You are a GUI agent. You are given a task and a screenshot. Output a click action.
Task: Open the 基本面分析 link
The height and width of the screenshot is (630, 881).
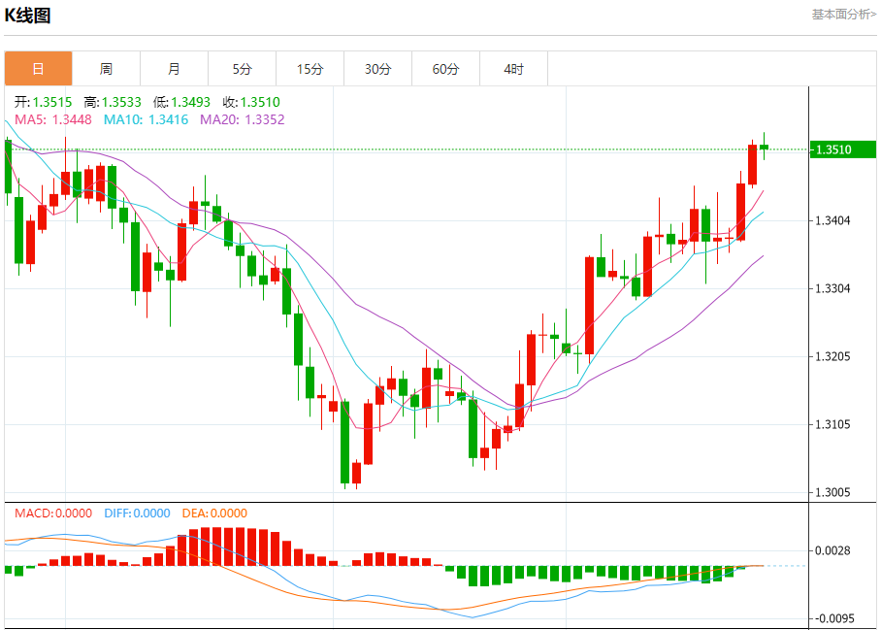843,15
